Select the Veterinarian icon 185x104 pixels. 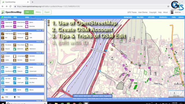(27, 49)
